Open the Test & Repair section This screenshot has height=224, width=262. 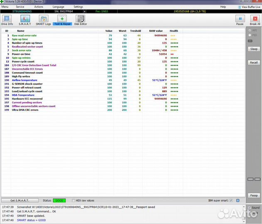(62, 19)
